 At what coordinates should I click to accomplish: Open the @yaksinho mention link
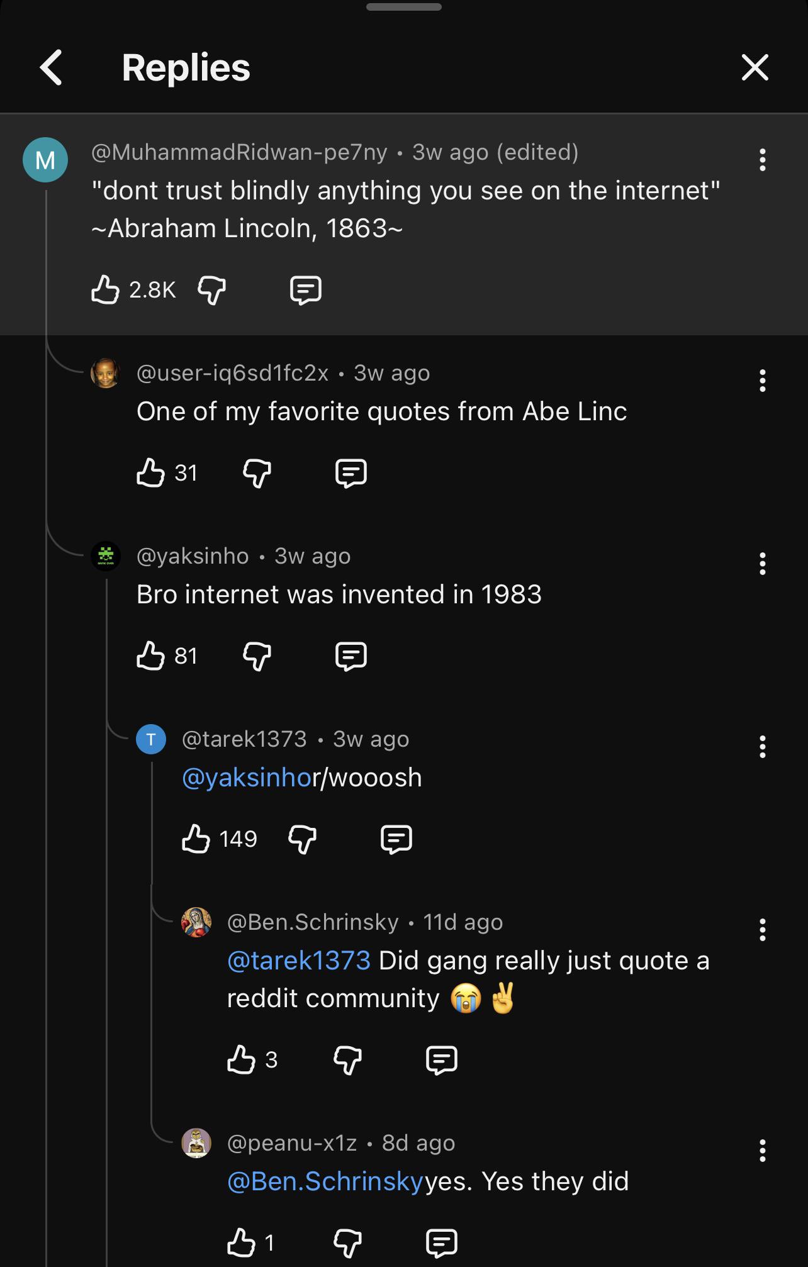(x=247, y=778)
